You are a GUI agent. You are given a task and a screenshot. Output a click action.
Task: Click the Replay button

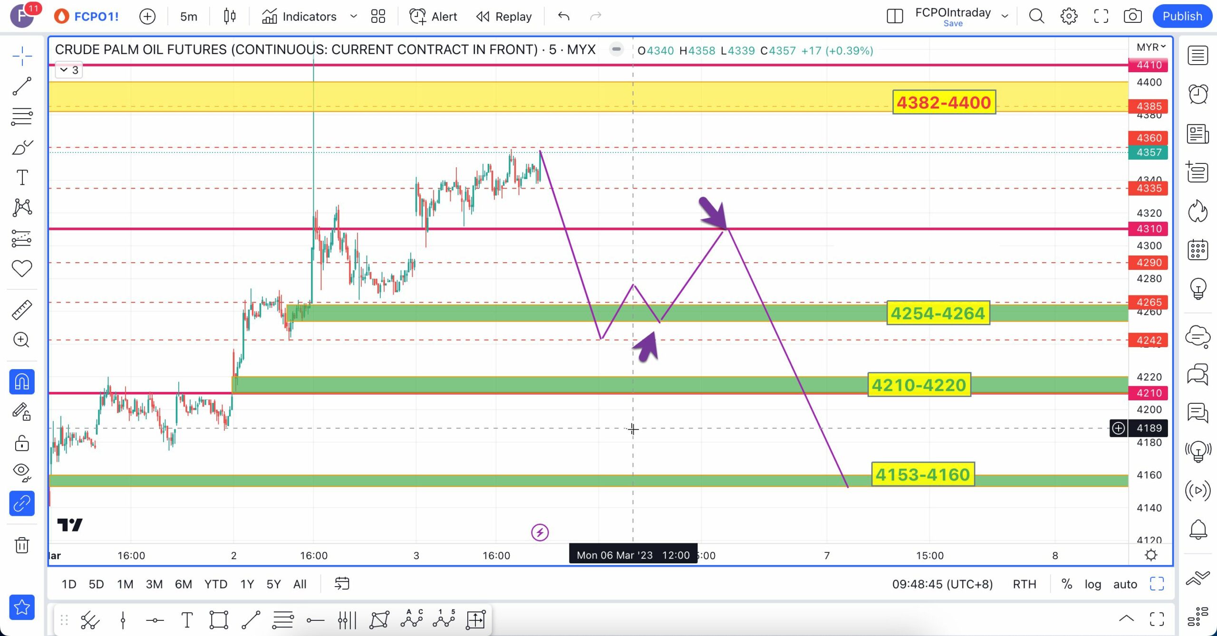click(x=504, y=17)
